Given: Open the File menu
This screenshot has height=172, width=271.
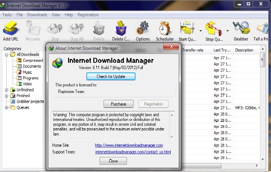Looking at the screenshot, I should click(20, 15).
